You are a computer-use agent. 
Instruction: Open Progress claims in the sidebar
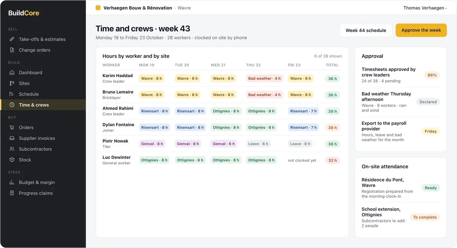tap(43, 193)
